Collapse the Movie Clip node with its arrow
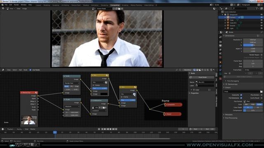The width and height of the screenshot is (264, 148). coord(22,92)
